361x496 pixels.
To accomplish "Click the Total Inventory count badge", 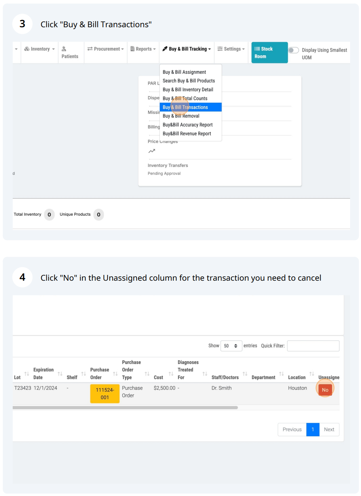I will (49, 215).
